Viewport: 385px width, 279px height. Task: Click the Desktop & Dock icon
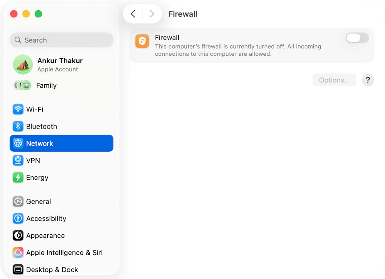pos(18,269)
